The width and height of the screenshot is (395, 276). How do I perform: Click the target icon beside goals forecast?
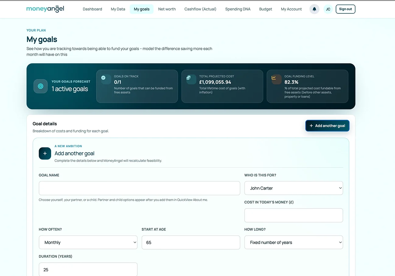[40, 86]
